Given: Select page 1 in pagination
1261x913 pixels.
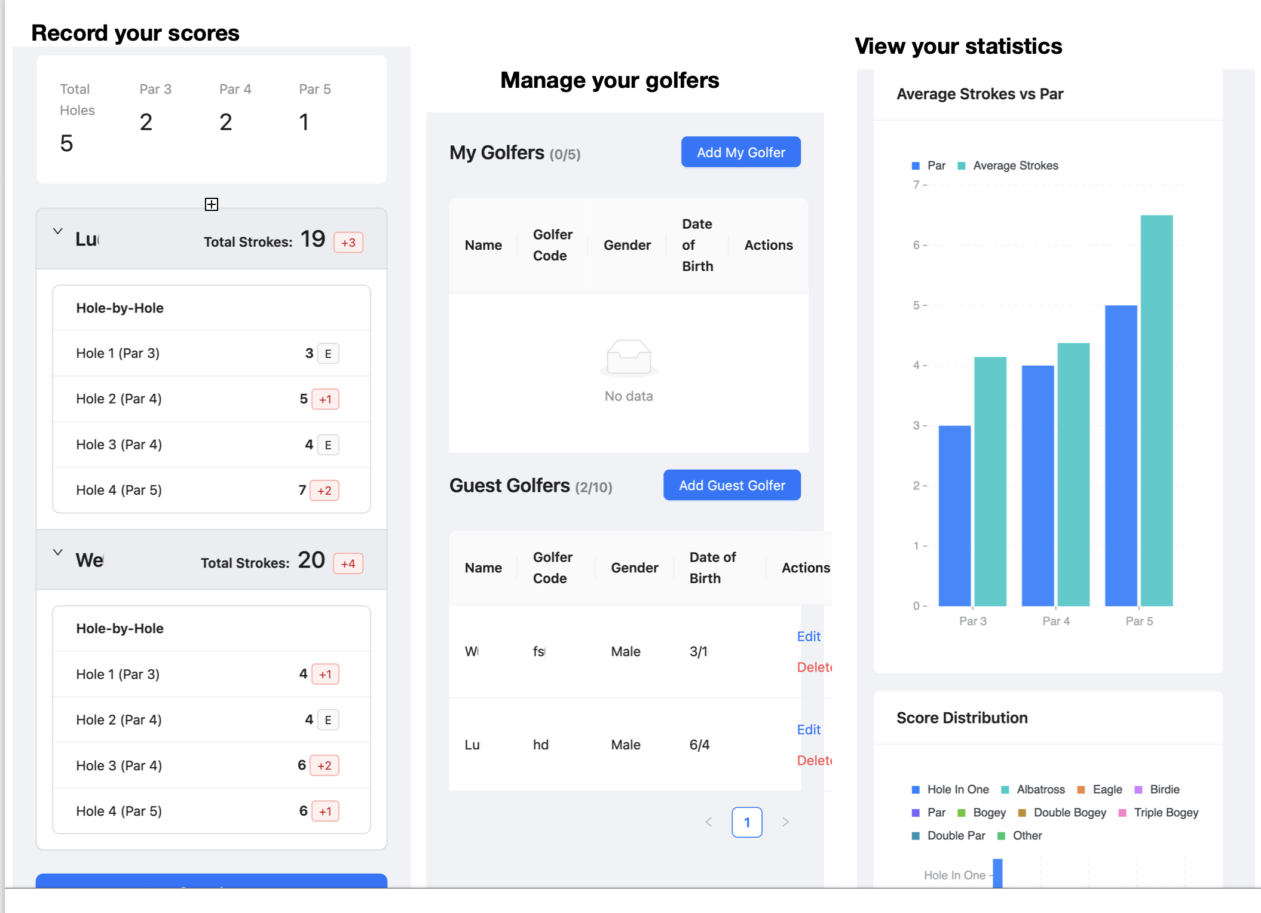Looking at the screenshot, I should coord(746,822).
